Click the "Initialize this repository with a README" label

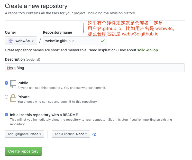click(44, 115)
